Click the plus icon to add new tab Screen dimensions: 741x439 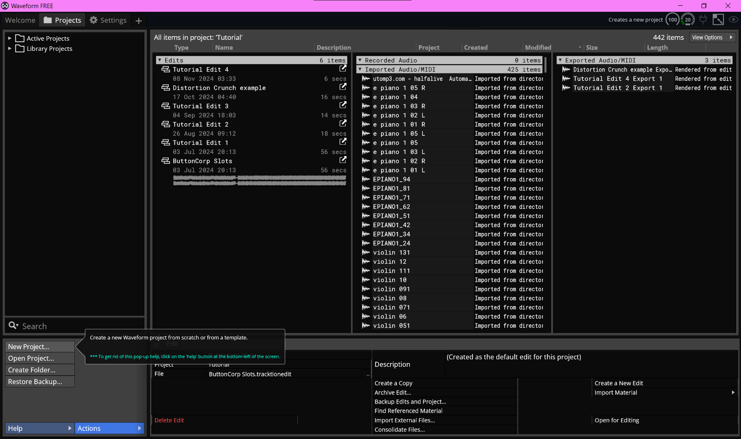coord(139,20)
